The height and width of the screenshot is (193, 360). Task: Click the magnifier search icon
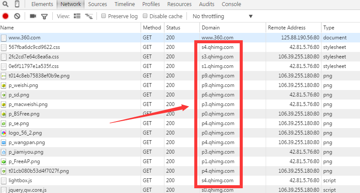tap(6, 4)
